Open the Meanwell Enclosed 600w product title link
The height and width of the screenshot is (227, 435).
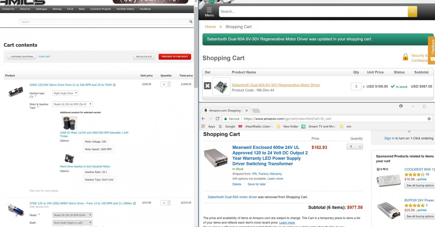[x=270, y=156]
